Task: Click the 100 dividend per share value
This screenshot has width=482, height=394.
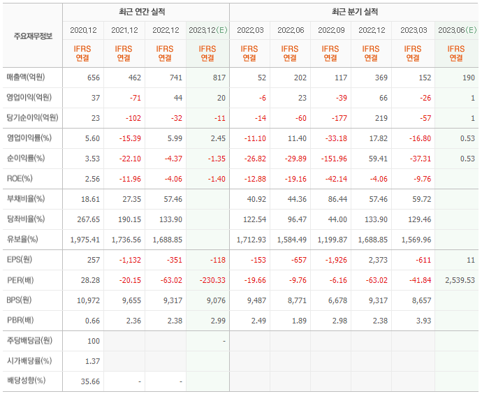Action: pos(94,341)
